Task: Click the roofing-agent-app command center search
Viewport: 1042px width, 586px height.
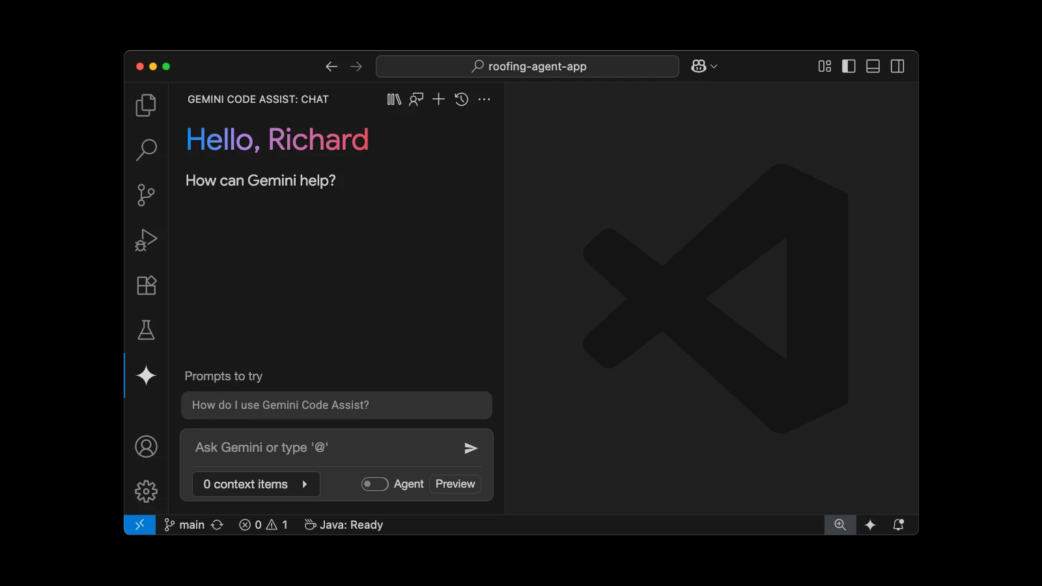Action: click(528, 66)
